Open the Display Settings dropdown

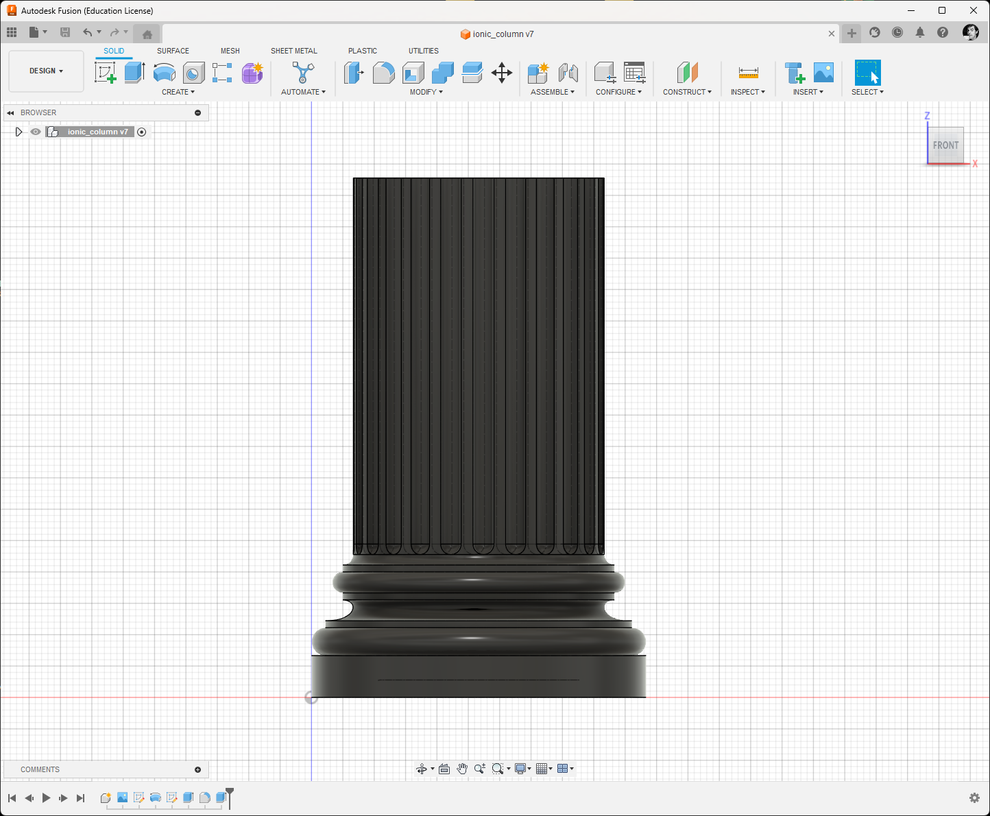point(523,769)
